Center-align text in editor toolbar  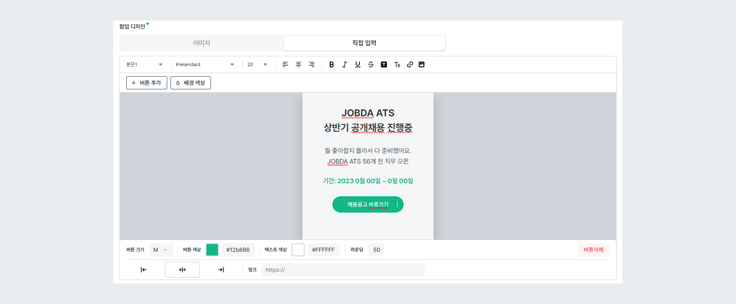298,64
